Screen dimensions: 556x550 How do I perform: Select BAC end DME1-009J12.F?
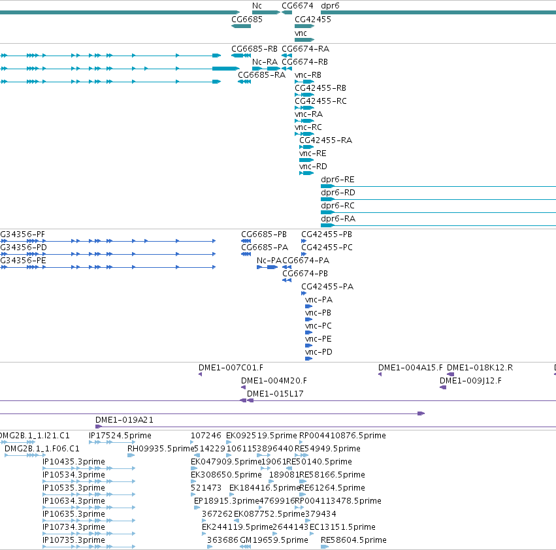[x=470, y=381]
